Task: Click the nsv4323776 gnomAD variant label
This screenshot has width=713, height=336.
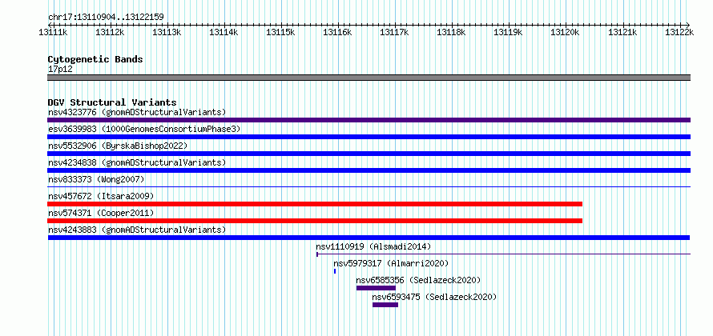Action: (x=137, y=112)
